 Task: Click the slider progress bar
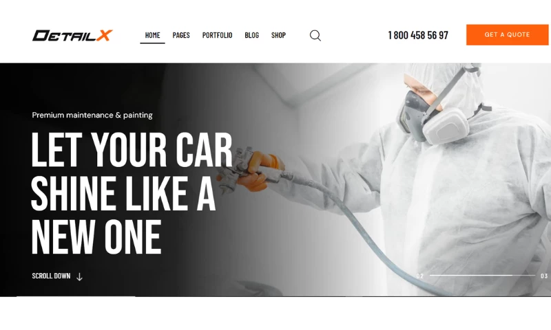482,275
